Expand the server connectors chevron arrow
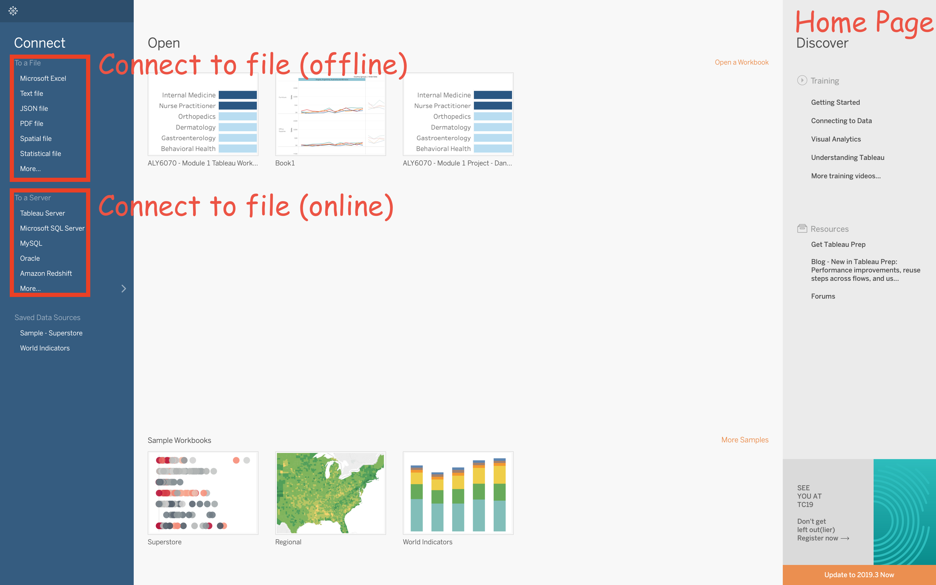The image size is (936, 585). [x=124, y=289]
